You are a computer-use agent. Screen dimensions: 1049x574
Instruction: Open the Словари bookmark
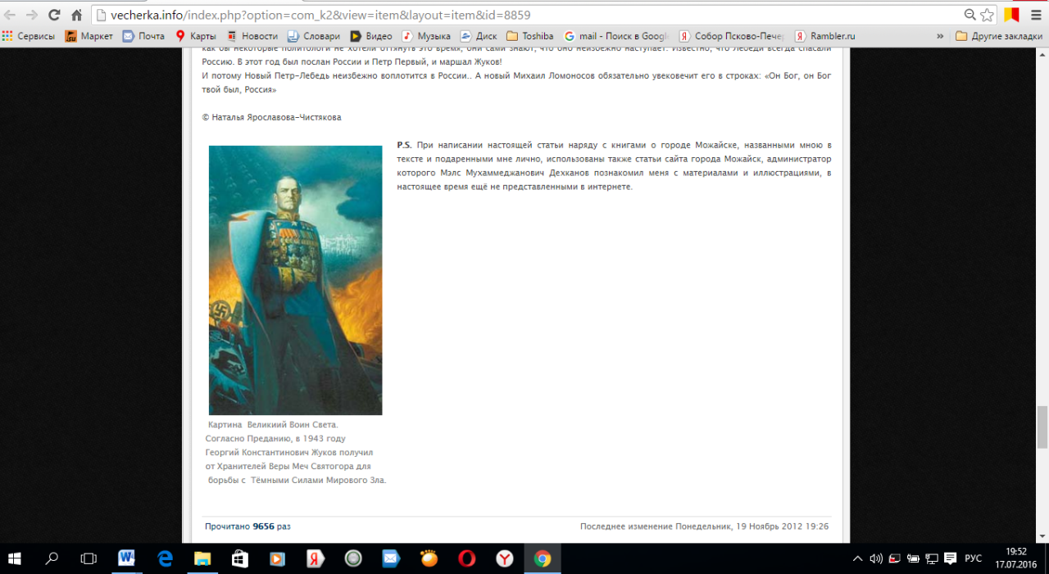(314, 36)
